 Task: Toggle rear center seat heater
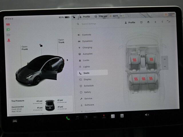(144, 79)
